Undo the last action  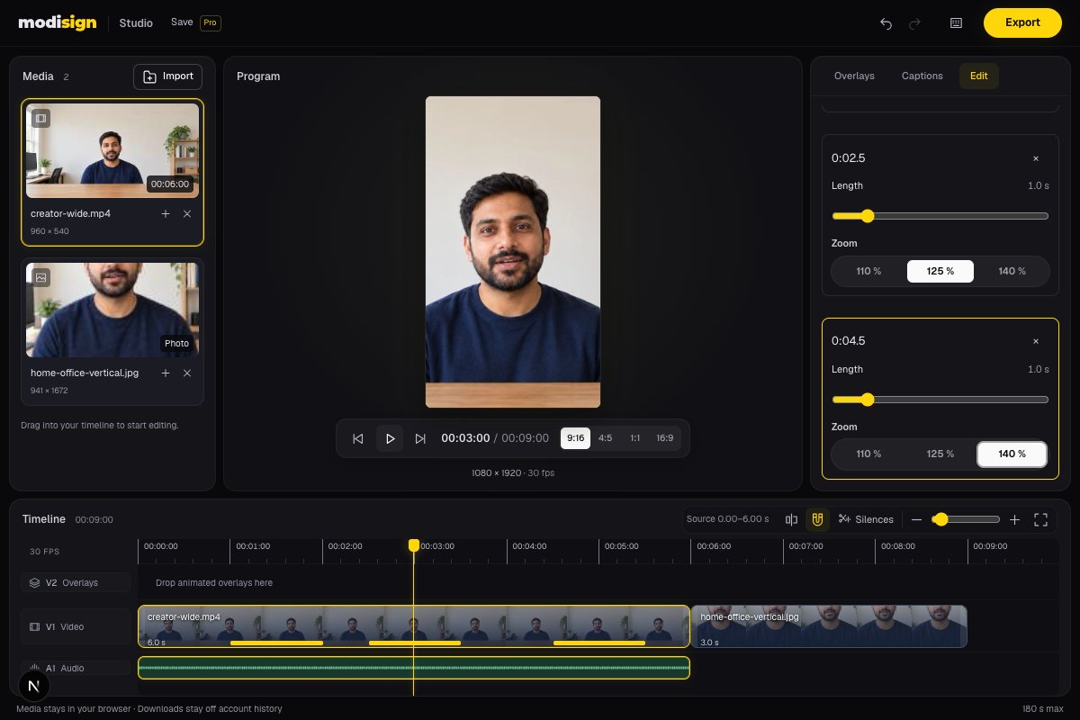click(x=886, y=23)
